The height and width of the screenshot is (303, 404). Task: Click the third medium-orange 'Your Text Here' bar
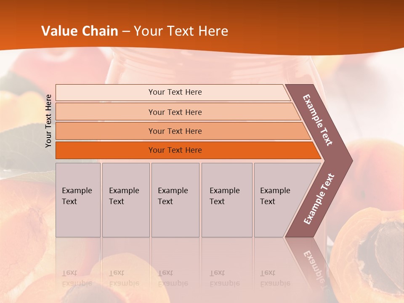pyautogui.click(x=175, y=131)
